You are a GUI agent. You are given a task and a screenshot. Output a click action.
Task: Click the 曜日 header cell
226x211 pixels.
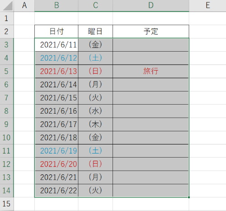point(95,31)
